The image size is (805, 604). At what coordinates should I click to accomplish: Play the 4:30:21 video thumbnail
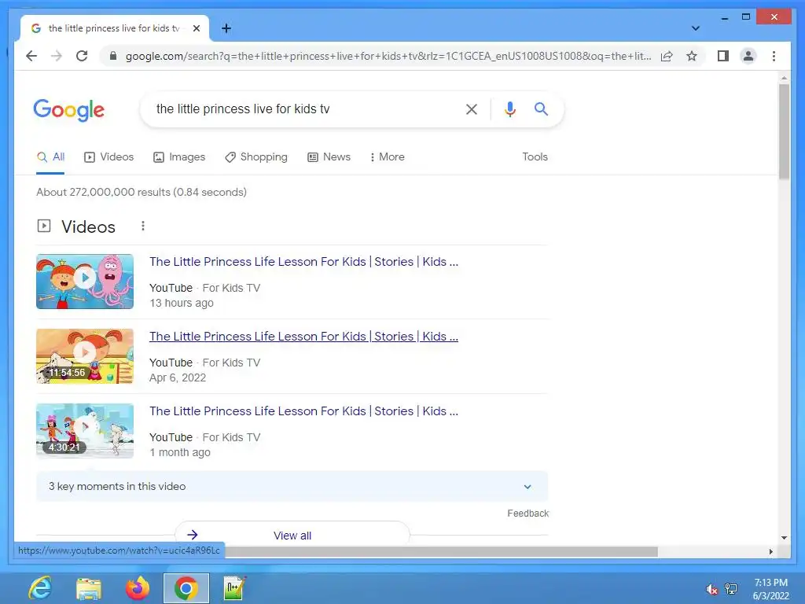(85, 431)
